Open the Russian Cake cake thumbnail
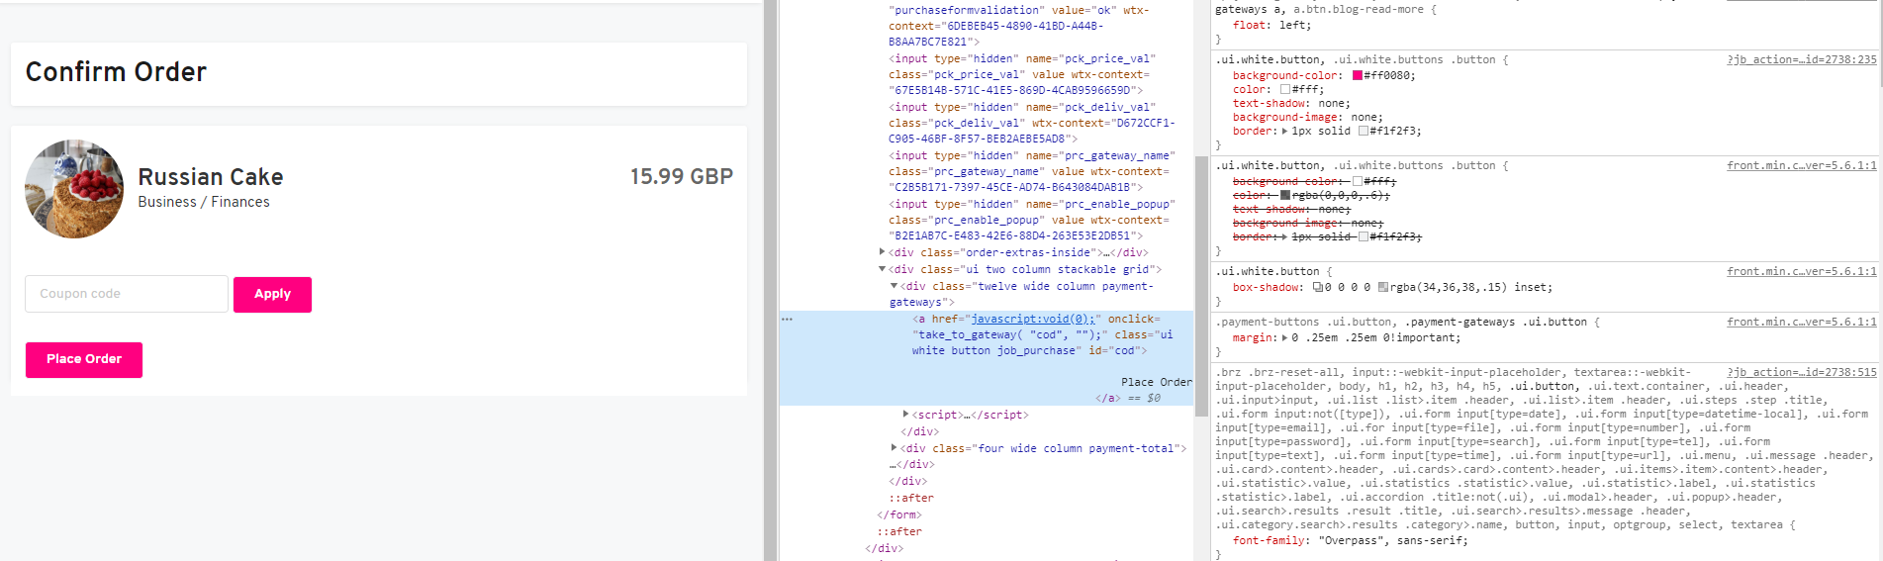Viewport: 1883px width, 561px height. click(x=74, y=189)
